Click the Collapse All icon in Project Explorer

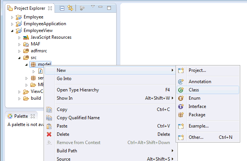click(62, 8)
